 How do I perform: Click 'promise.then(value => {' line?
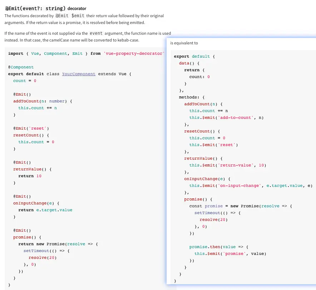click(219, 247)
